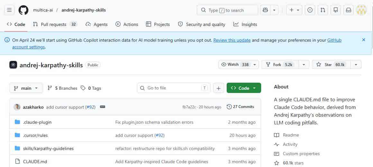This screenshot has height=167, width=373.
Task: Open the pull requests header icon
Action: [x=323, y=10]
